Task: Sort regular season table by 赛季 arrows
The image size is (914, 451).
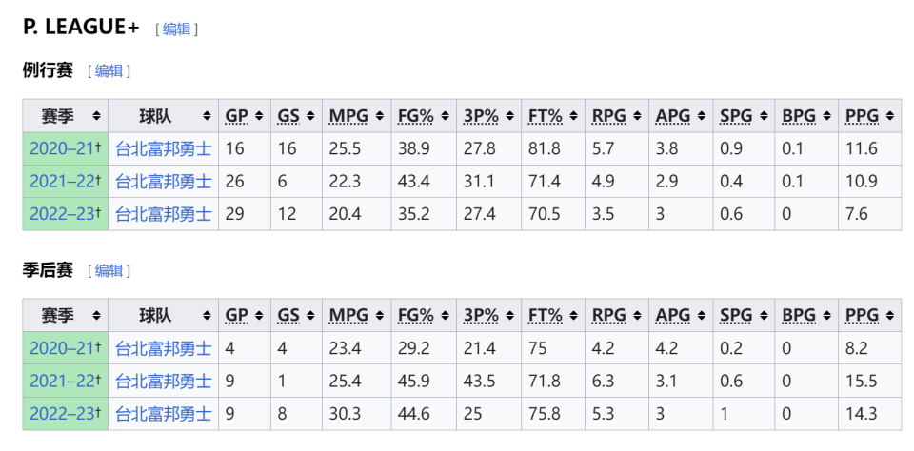Action: click(96, 116)
